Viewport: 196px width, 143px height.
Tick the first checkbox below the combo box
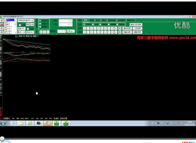point(20,25)
